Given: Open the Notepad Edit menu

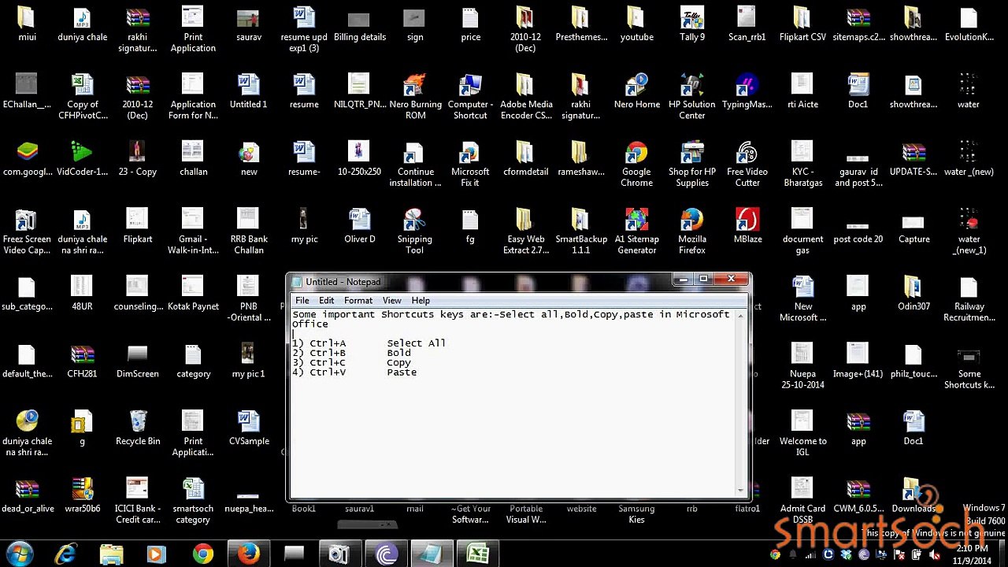Looking at the screenshot, I should [x=326, y=300].
